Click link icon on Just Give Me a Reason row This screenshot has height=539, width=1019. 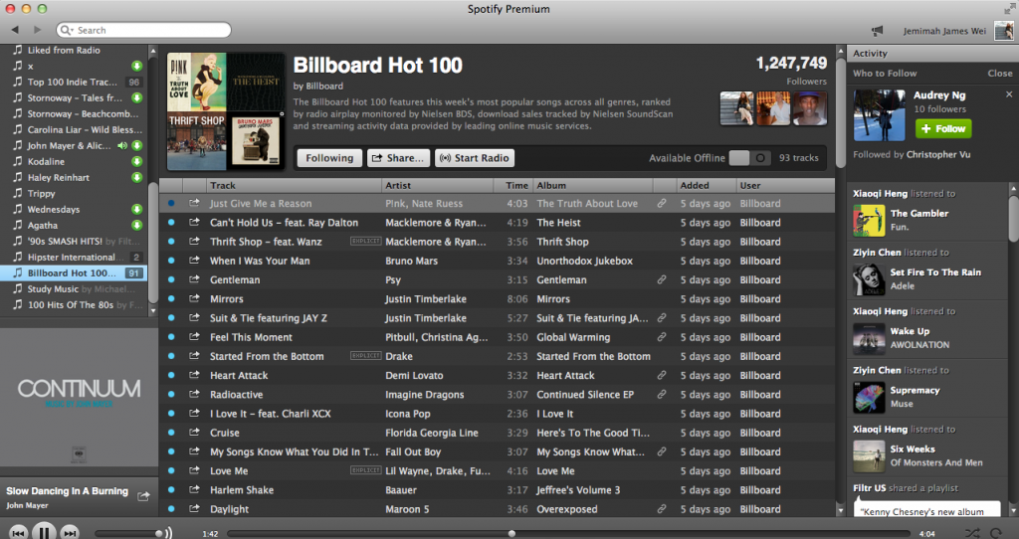662,203
